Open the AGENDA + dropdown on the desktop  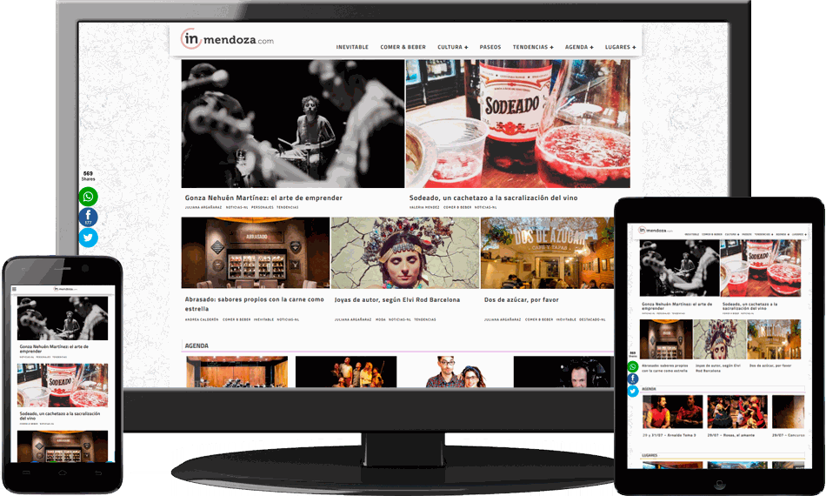(x=579, y=47)
